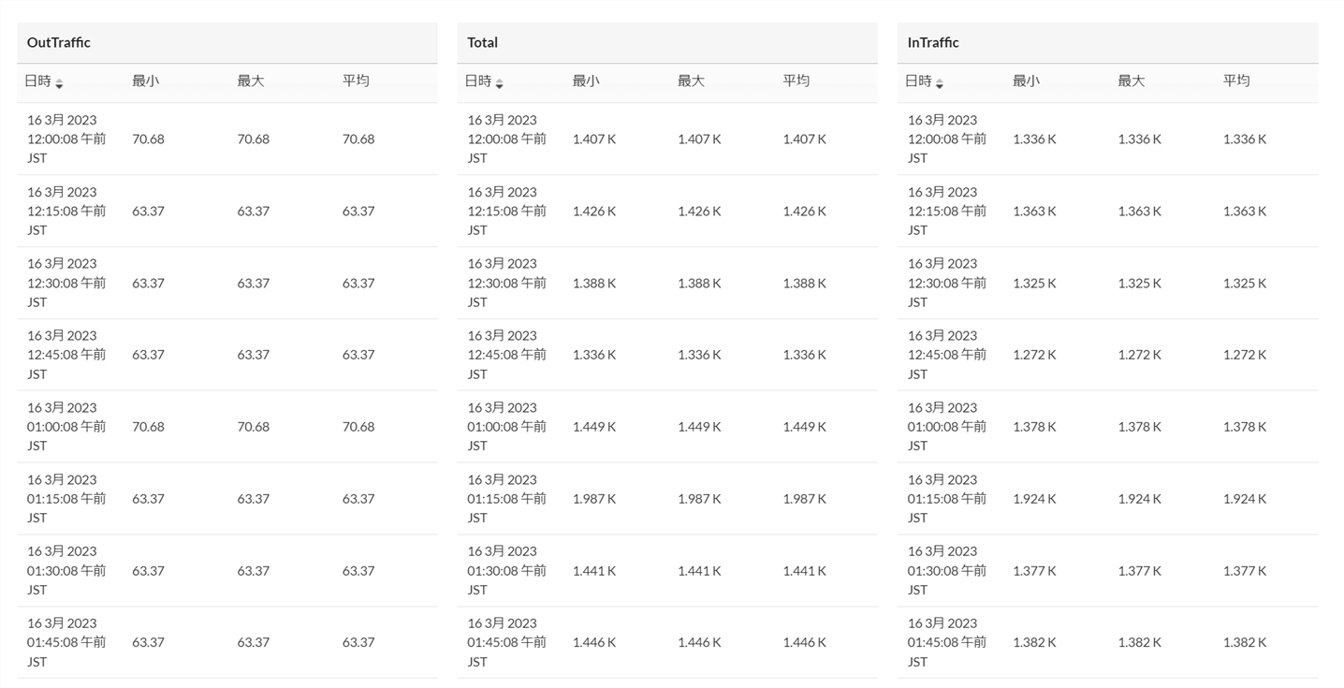Click the OutTraffic panel title
Viewport: 1344px width, 688px height.
(59, 43)
